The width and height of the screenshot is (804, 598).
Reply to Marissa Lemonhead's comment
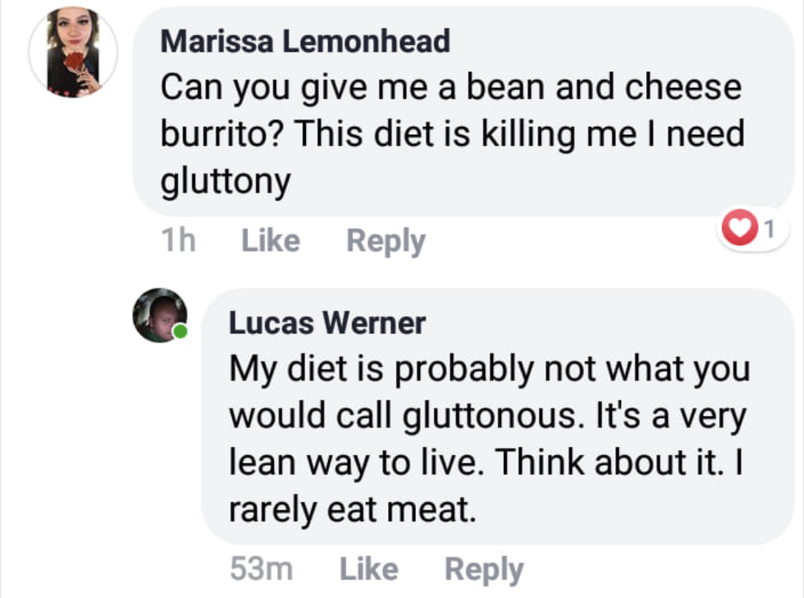point(386,241)
